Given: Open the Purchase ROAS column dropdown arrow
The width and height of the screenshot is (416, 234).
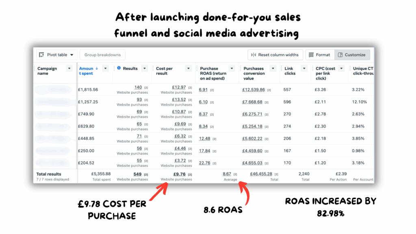Looking at the screenshot, I should pyautogui.click(x=232, y=69).
